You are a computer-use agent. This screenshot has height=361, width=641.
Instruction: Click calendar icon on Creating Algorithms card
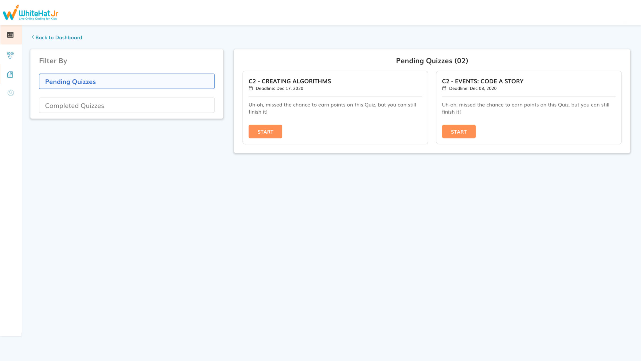click(251, 88)
